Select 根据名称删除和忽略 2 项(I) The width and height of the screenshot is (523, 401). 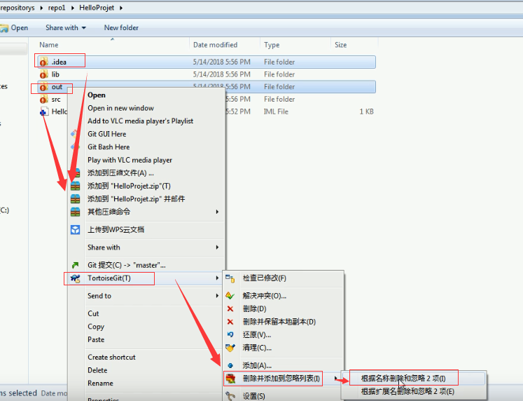(x=403, y=379)
